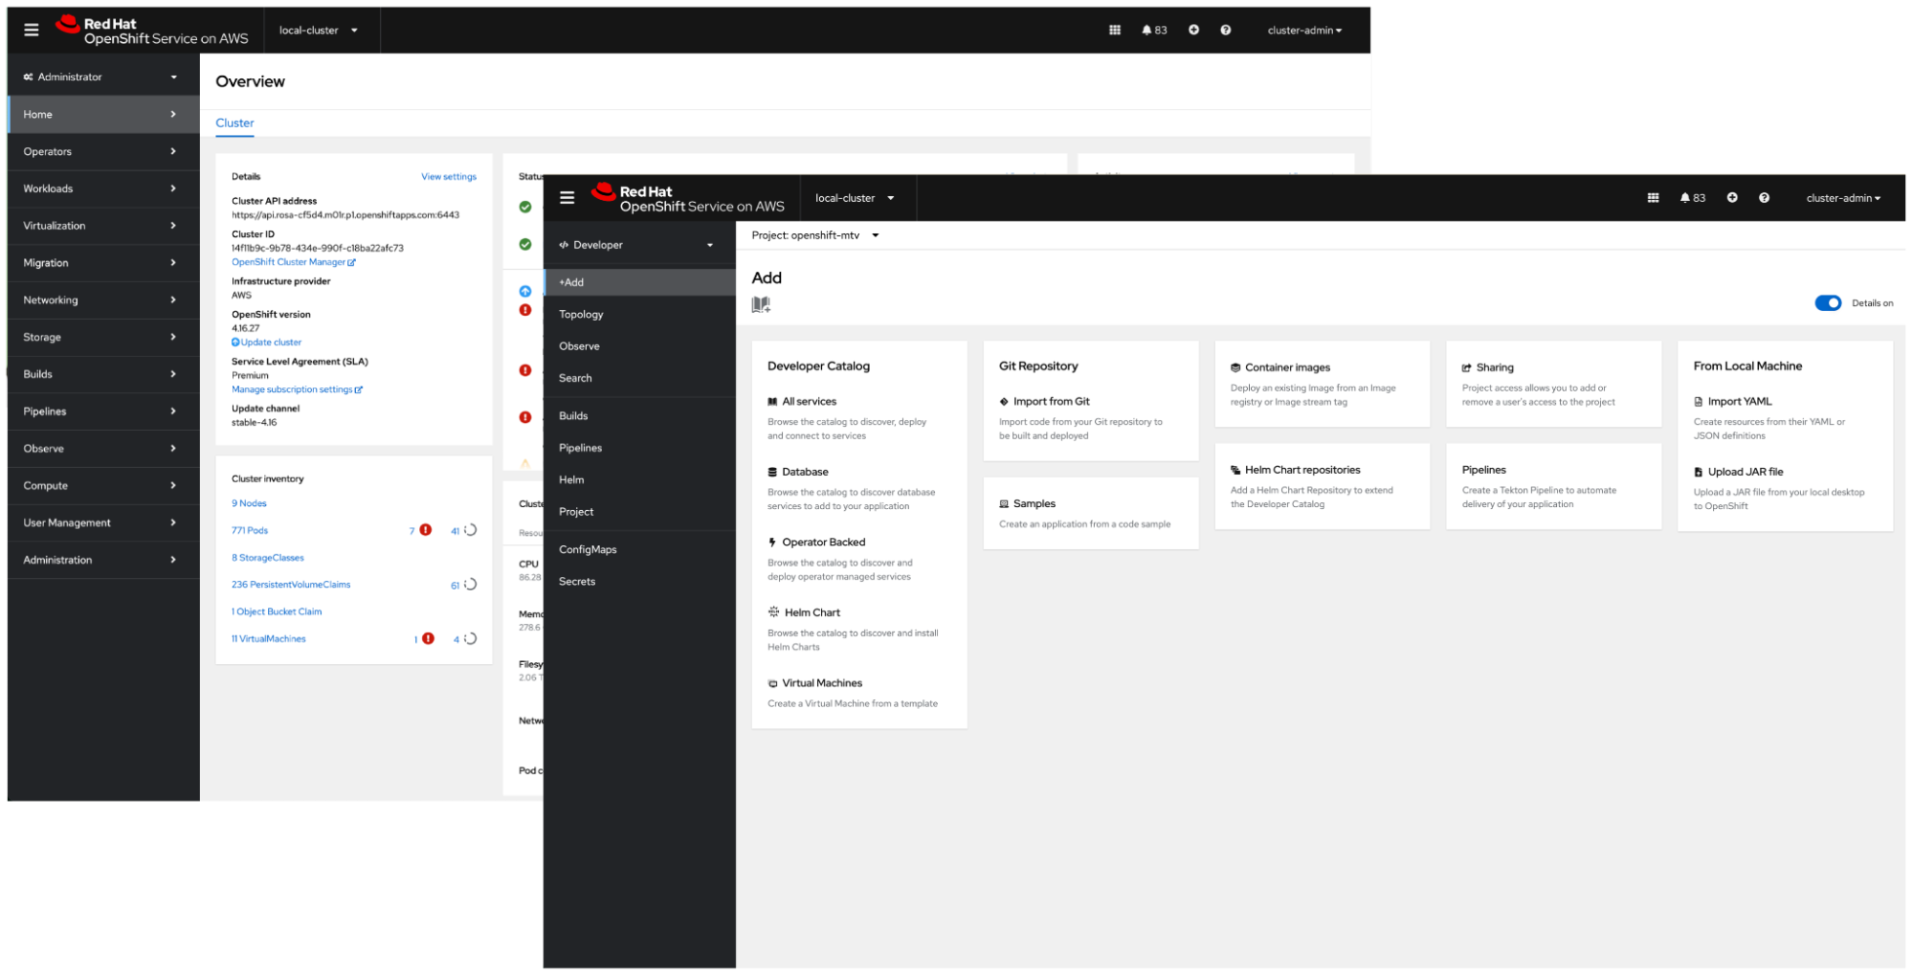
Task: Open the application launcher grid icon in front header
Action: click(x=1652, y=198)
